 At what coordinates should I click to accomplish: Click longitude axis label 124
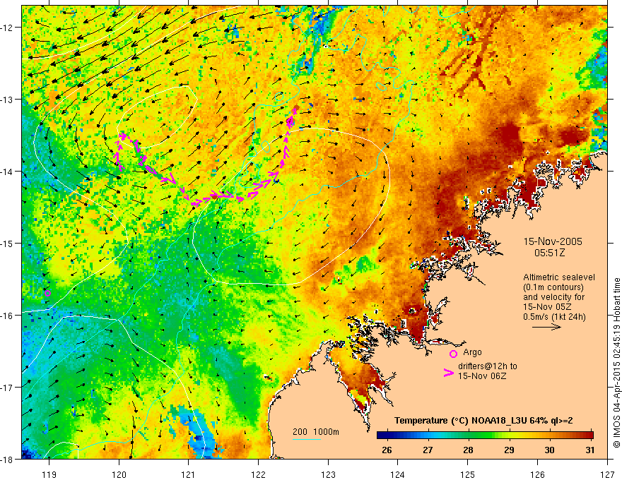(x=398, y=474)
